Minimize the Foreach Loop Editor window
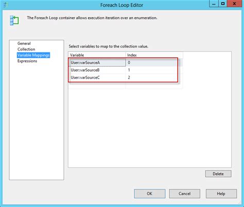The image size is (244, 207). (214, 4)
